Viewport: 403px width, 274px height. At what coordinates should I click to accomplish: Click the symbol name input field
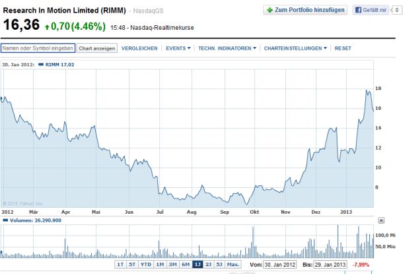click(x=38, y=48)
